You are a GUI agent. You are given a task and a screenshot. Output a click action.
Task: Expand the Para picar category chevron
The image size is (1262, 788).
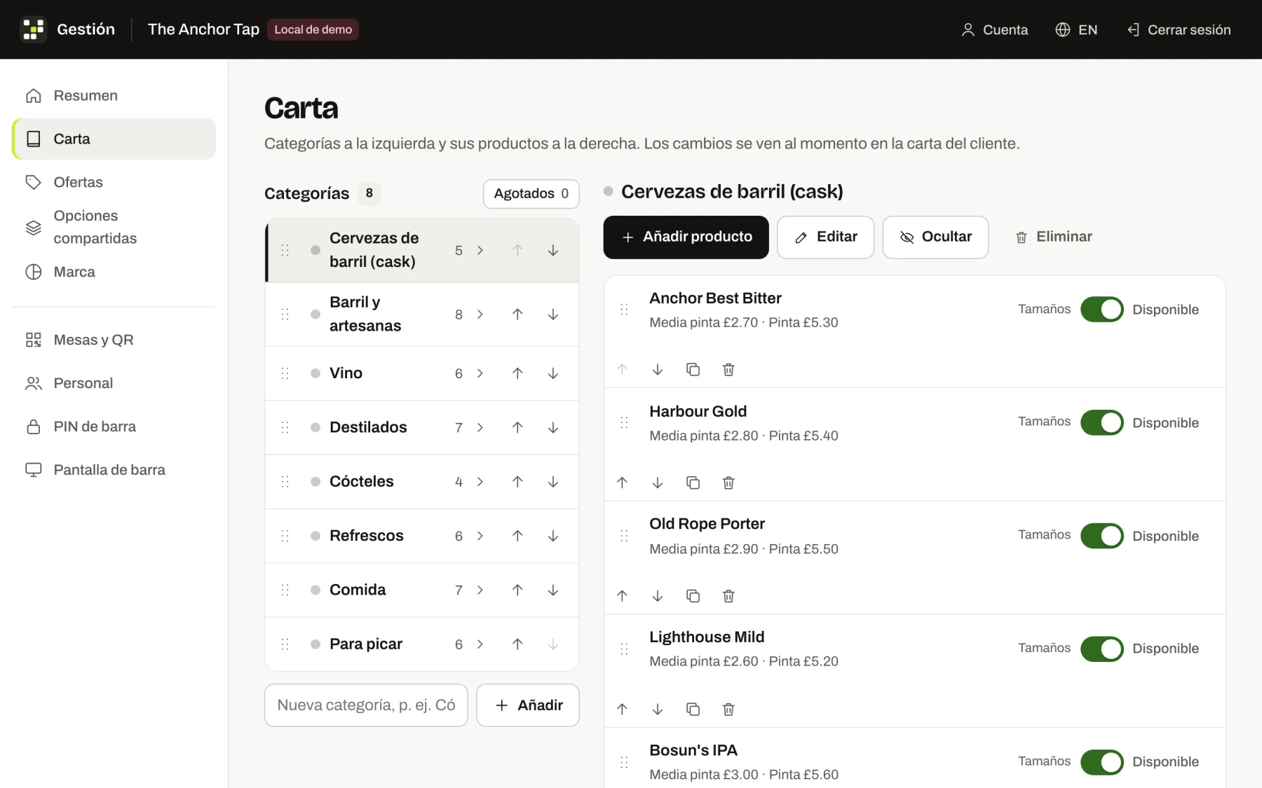point(480,644)
